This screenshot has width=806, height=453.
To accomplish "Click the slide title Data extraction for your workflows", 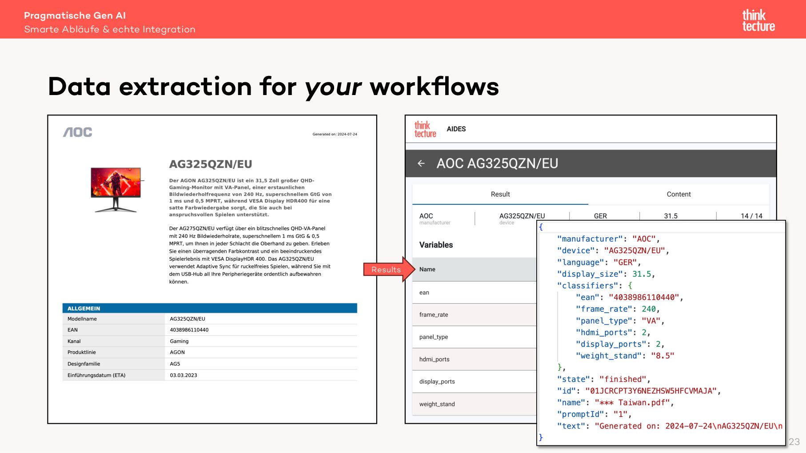I will pyautogui.click(x=274, y=87).
